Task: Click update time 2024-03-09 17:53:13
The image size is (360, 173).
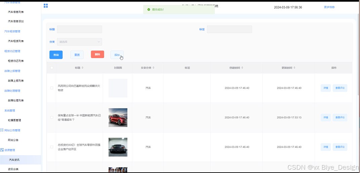Action: click(x=289, y=117)
